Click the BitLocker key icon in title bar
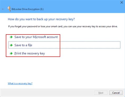 (x=9, y=9)
